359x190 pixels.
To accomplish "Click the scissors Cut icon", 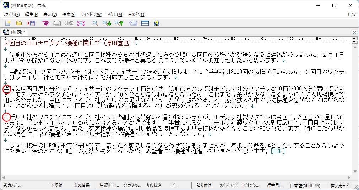I will point(69,23).
